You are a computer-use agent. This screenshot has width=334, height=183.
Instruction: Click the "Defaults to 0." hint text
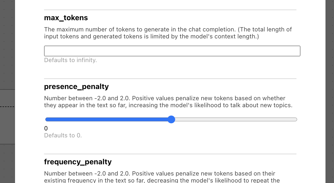coord(63,135)
